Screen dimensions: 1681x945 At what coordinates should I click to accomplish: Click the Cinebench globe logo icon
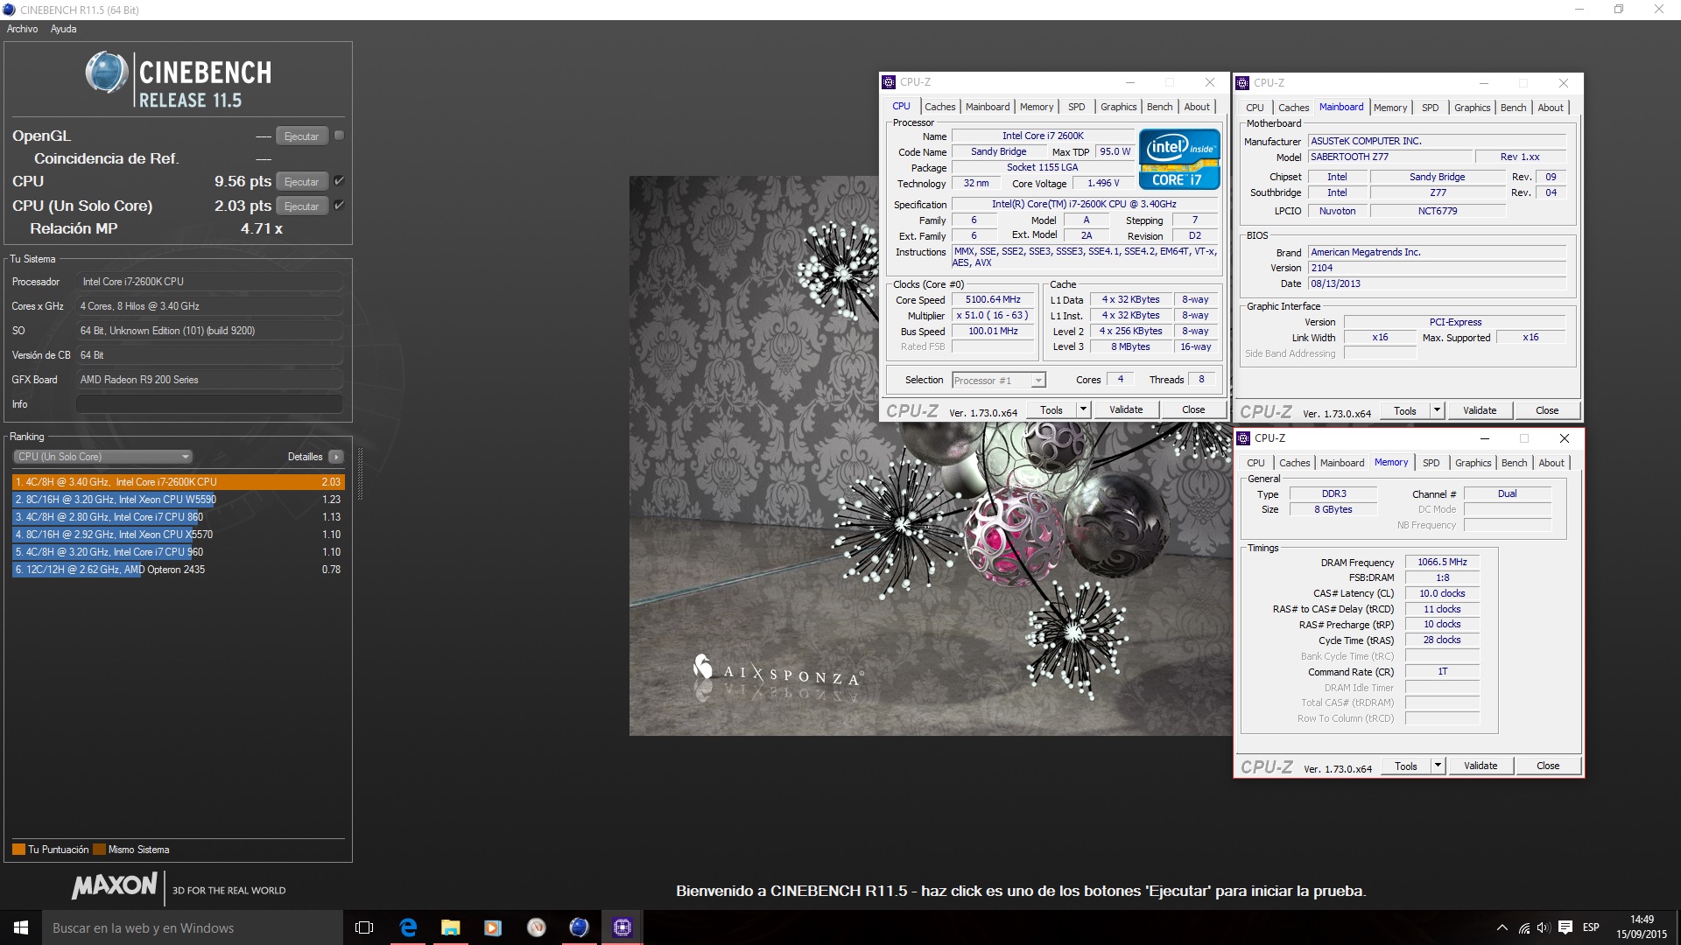(107, 73)
